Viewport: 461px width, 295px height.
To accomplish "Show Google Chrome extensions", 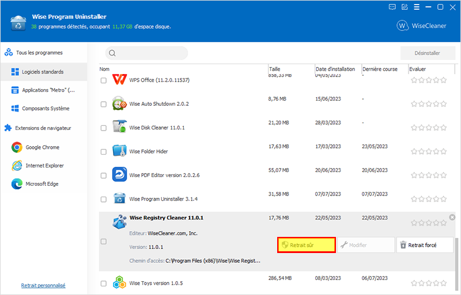I will 44,147.
